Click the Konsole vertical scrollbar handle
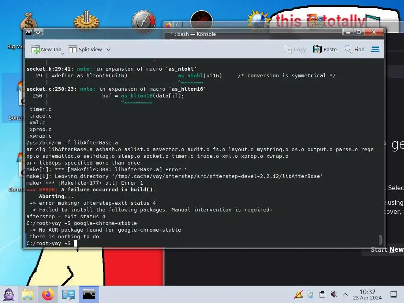 click(x=380, y=239)
